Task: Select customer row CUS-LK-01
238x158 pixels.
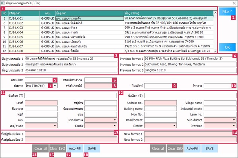Action: [x=107, y=18]
